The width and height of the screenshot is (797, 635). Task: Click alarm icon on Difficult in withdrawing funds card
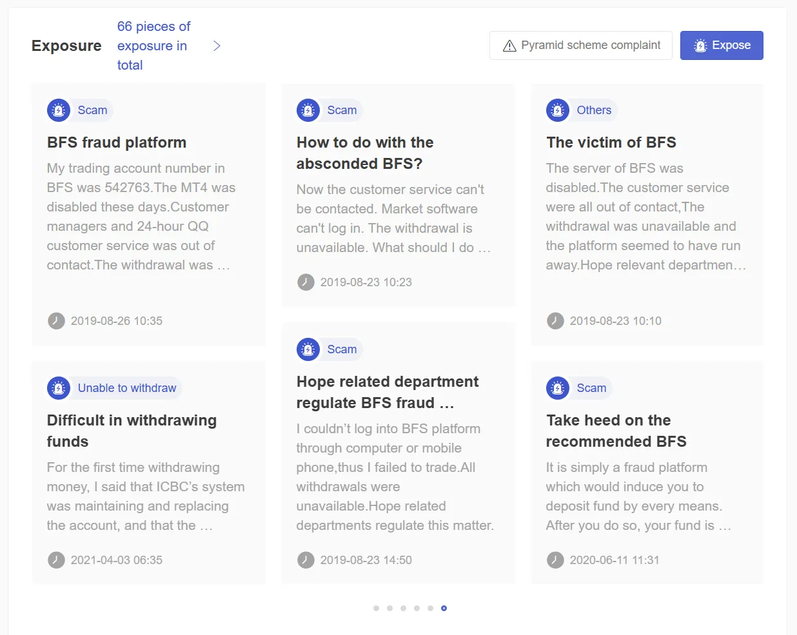[x=59, y=388]
